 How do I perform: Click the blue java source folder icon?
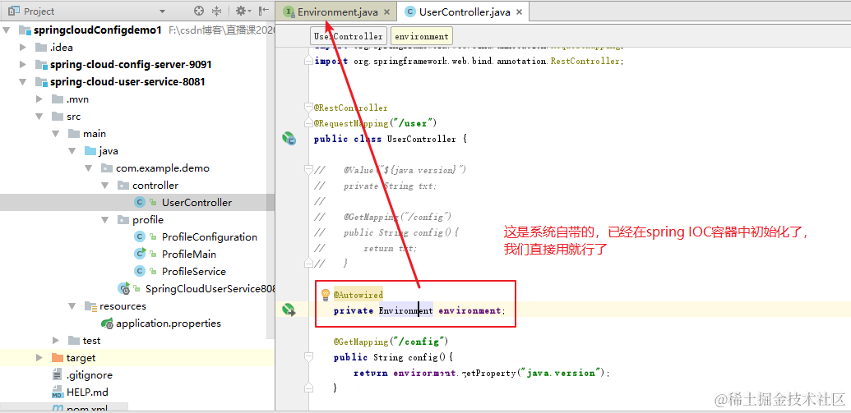[x=90, y=151]
